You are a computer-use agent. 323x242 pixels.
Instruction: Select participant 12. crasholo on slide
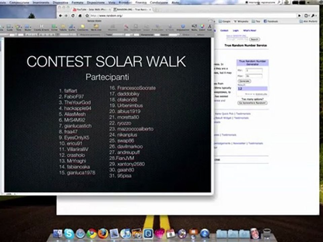(x=72, y=155)
